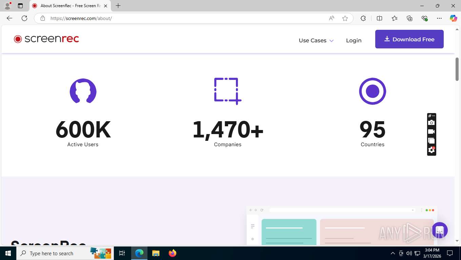Go back to previous page

(x=9, y=18)
